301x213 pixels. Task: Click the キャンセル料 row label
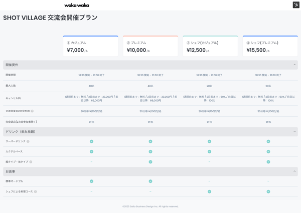pyautogui.click(x=13, y=98)
